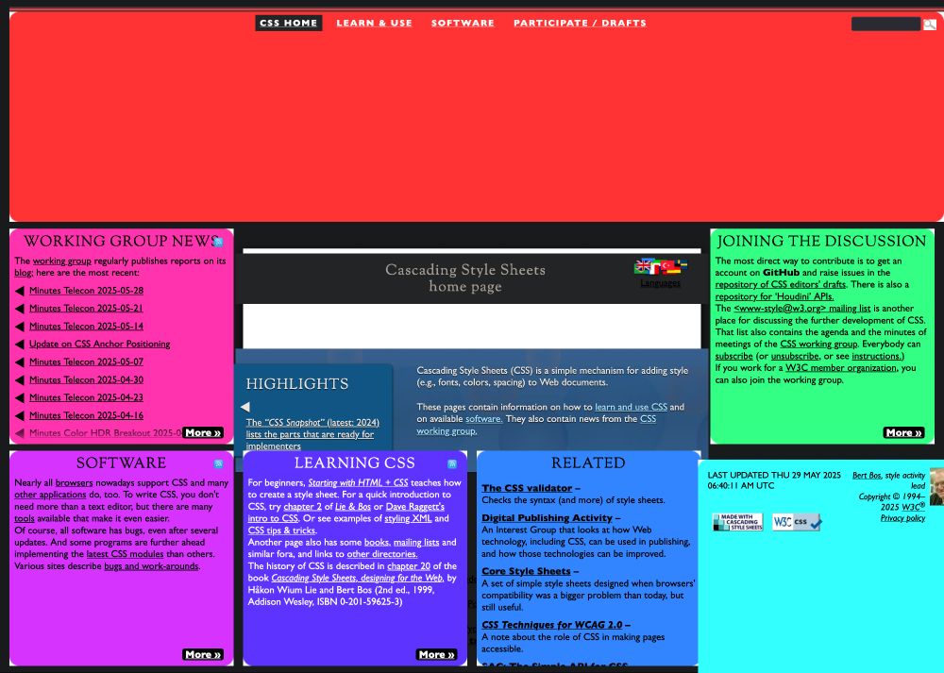The width and height of the screenshot is (944, 673).
Task: Open the LEARN & USE menu item
Action: pyautogui.click(x=374, y=23)
